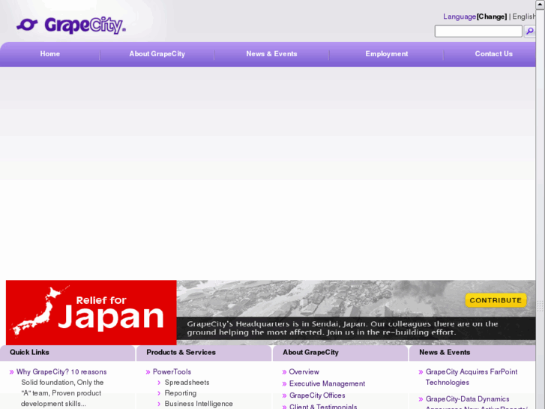Open the News & Events navigation item
Image resolution: width=545 pixels, height=409 pixels.
click(271, 54)
